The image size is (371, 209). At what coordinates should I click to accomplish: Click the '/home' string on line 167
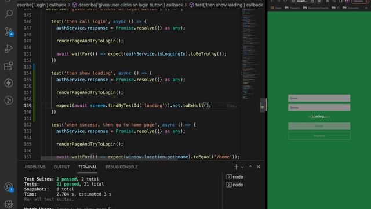pyautogui.click(x=223, y=157)
